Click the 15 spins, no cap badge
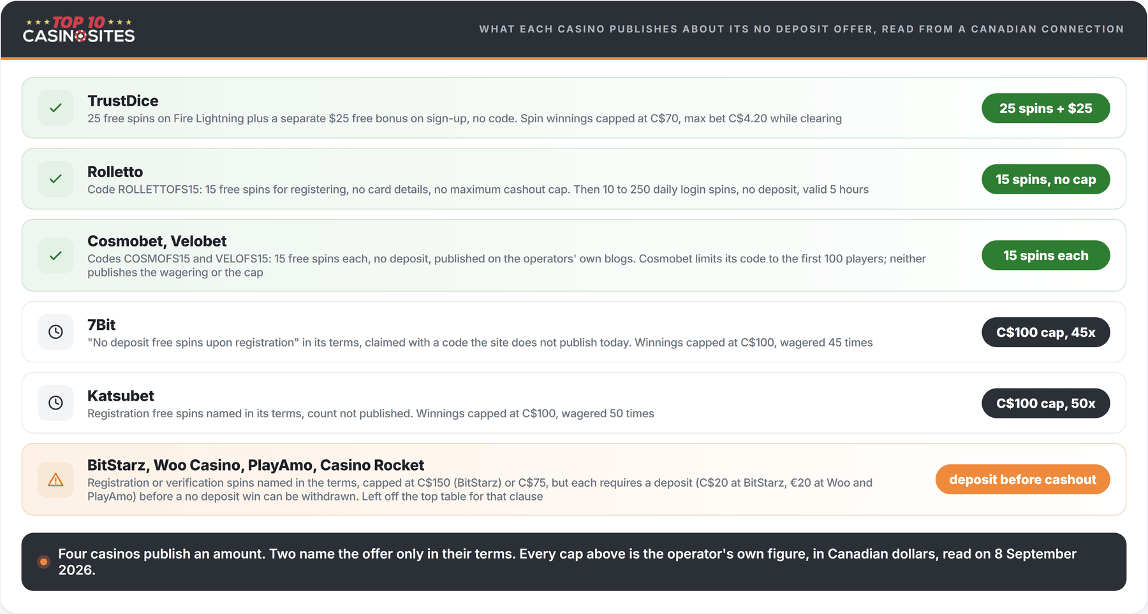This screenshot has height=614, width=1148. [1045, 180]
